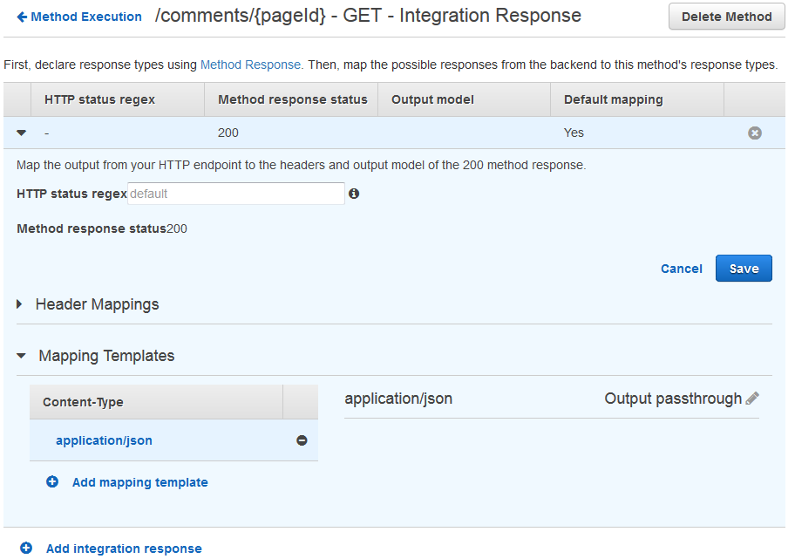
Task: Delete the application/json mapping template
Action: [302, 440]
